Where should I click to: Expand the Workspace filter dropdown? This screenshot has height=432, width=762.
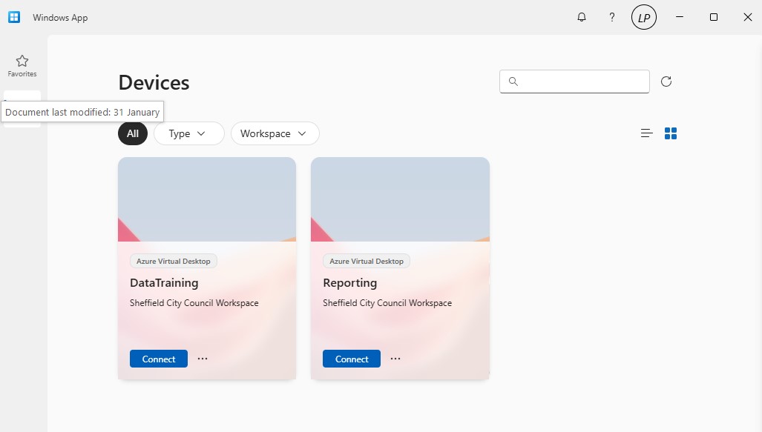(x=275, y=133)
